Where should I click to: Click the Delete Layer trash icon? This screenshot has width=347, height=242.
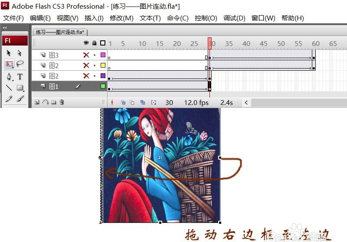point(62,102)
